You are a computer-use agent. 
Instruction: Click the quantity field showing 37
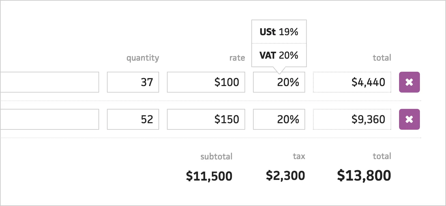(133, 82)
